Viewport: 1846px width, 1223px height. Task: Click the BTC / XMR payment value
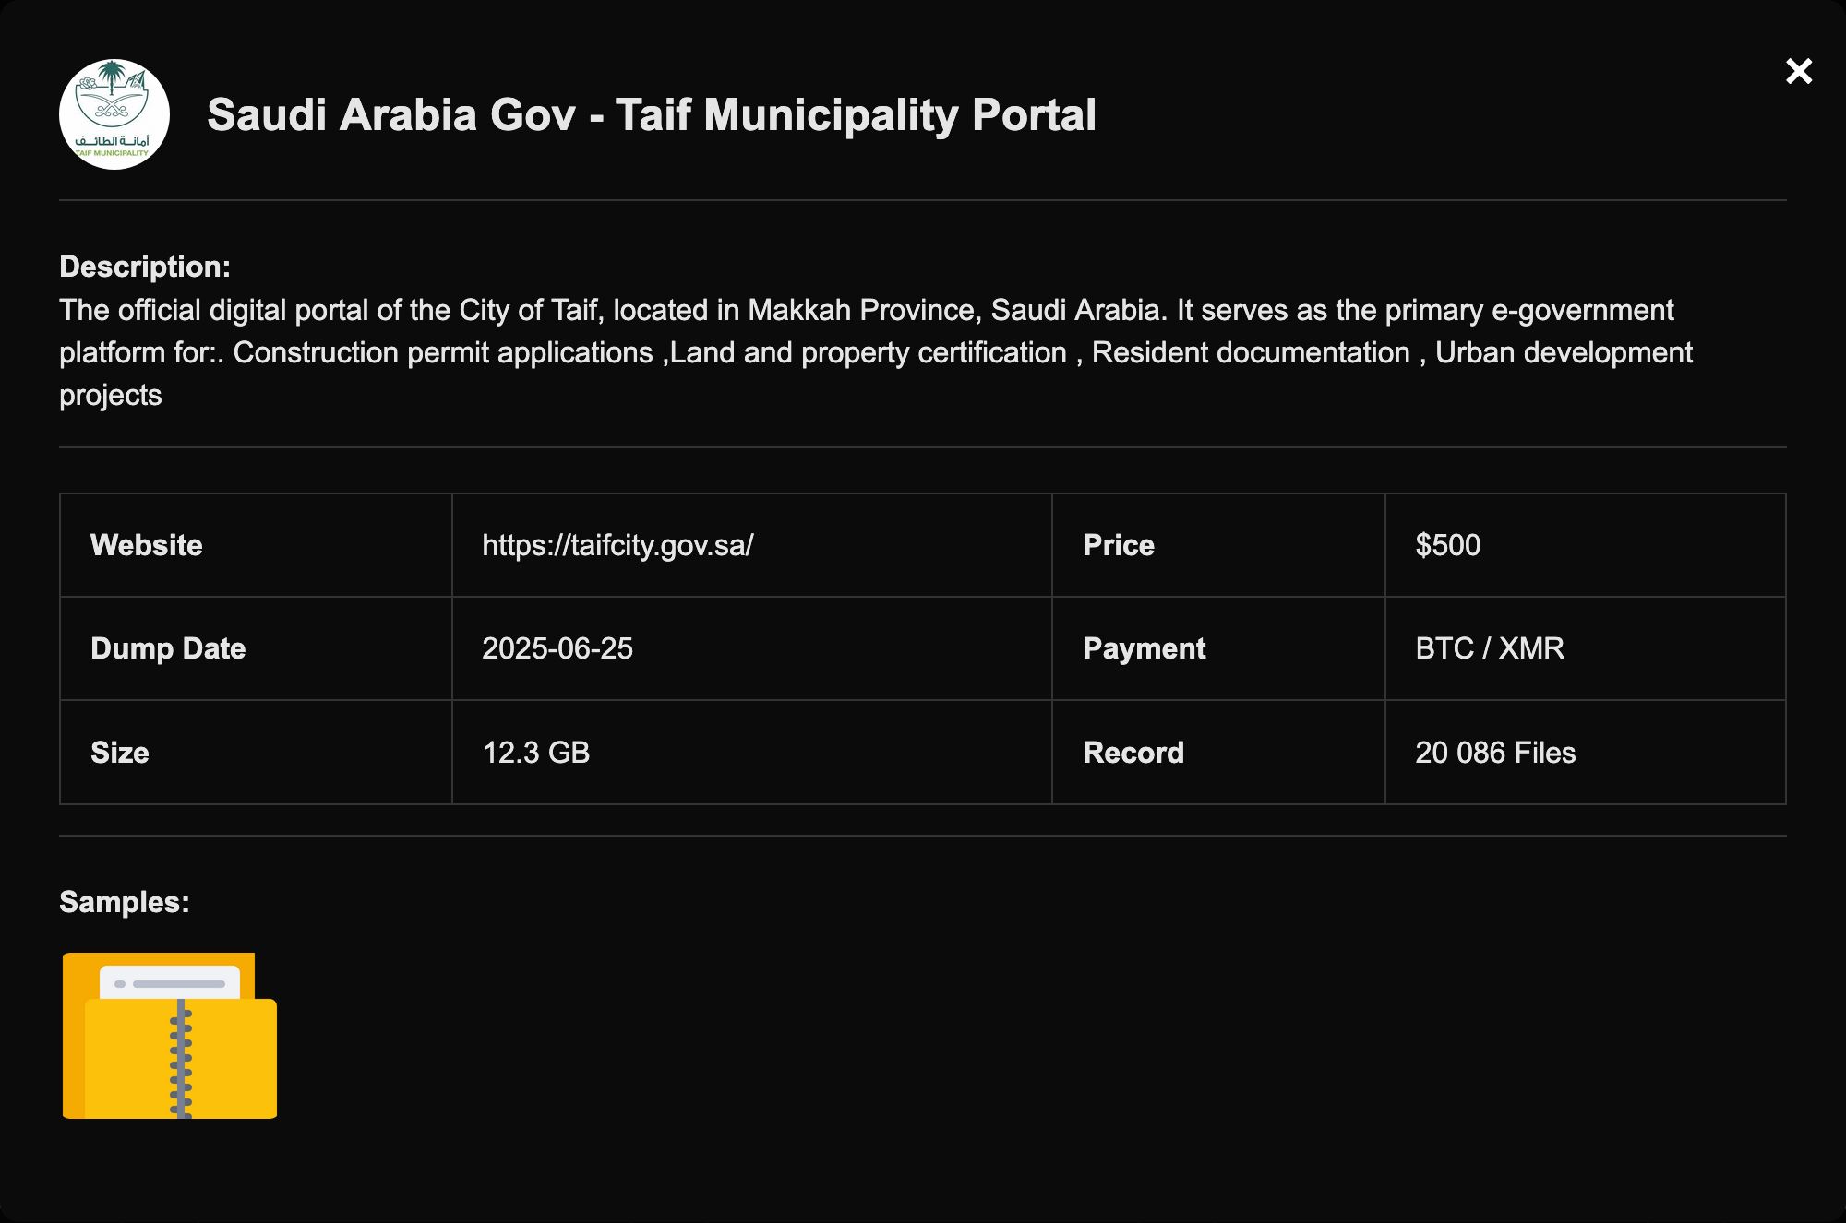(x=1490, y=648)
